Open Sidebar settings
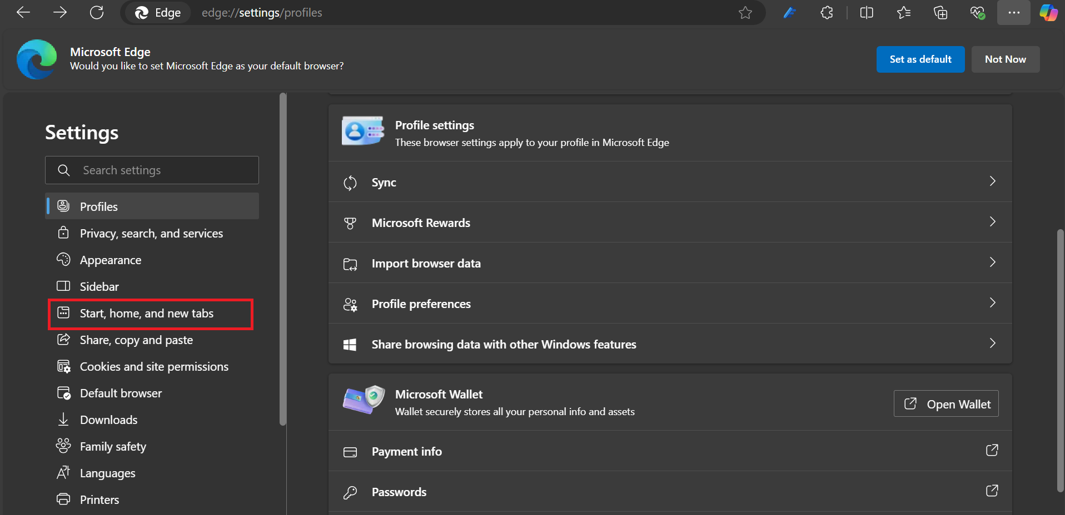Viewport: 1065px width, 515px height. pos(152,286)
